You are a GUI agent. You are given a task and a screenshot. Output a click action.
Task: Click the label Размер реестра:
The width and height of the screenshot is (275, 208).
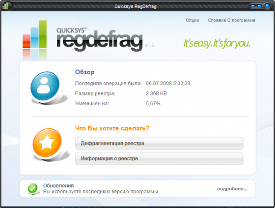click(95, 93)
